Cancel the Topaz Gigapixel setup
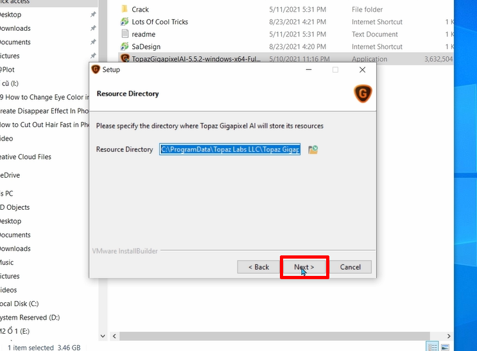477x351 pixels. point(351,267)
